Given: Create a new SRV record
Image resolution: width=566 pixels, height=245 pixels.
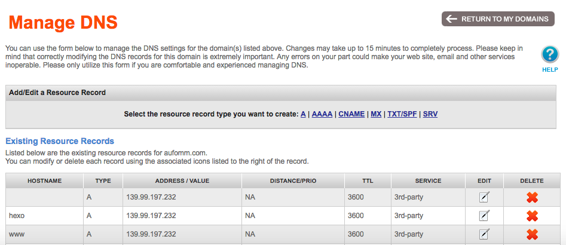Looking at the screenshot, I should [x=430, y=114].
